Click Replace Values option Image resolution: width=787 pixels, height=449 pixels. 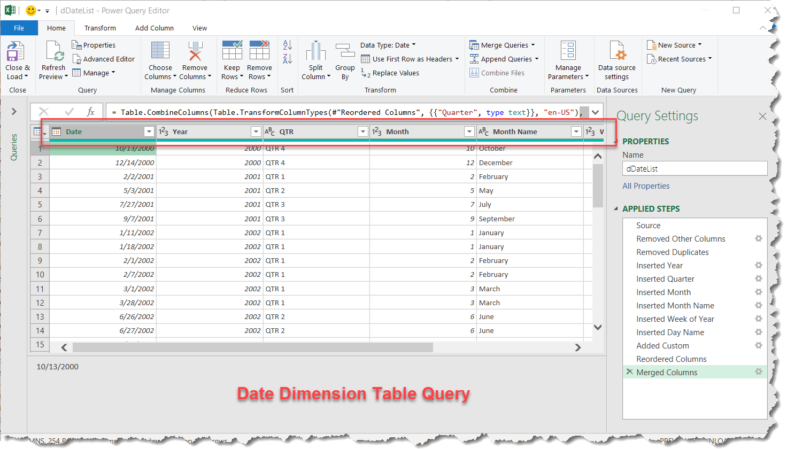pyautogui.click(x=397, y=73)
